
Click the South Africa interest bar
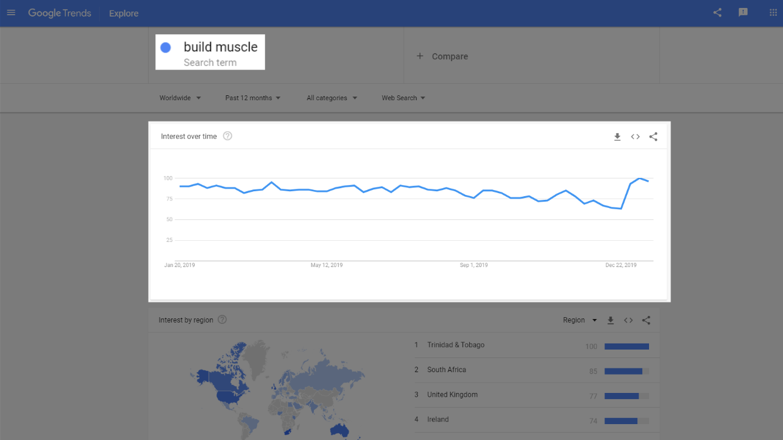pos(626,371)
